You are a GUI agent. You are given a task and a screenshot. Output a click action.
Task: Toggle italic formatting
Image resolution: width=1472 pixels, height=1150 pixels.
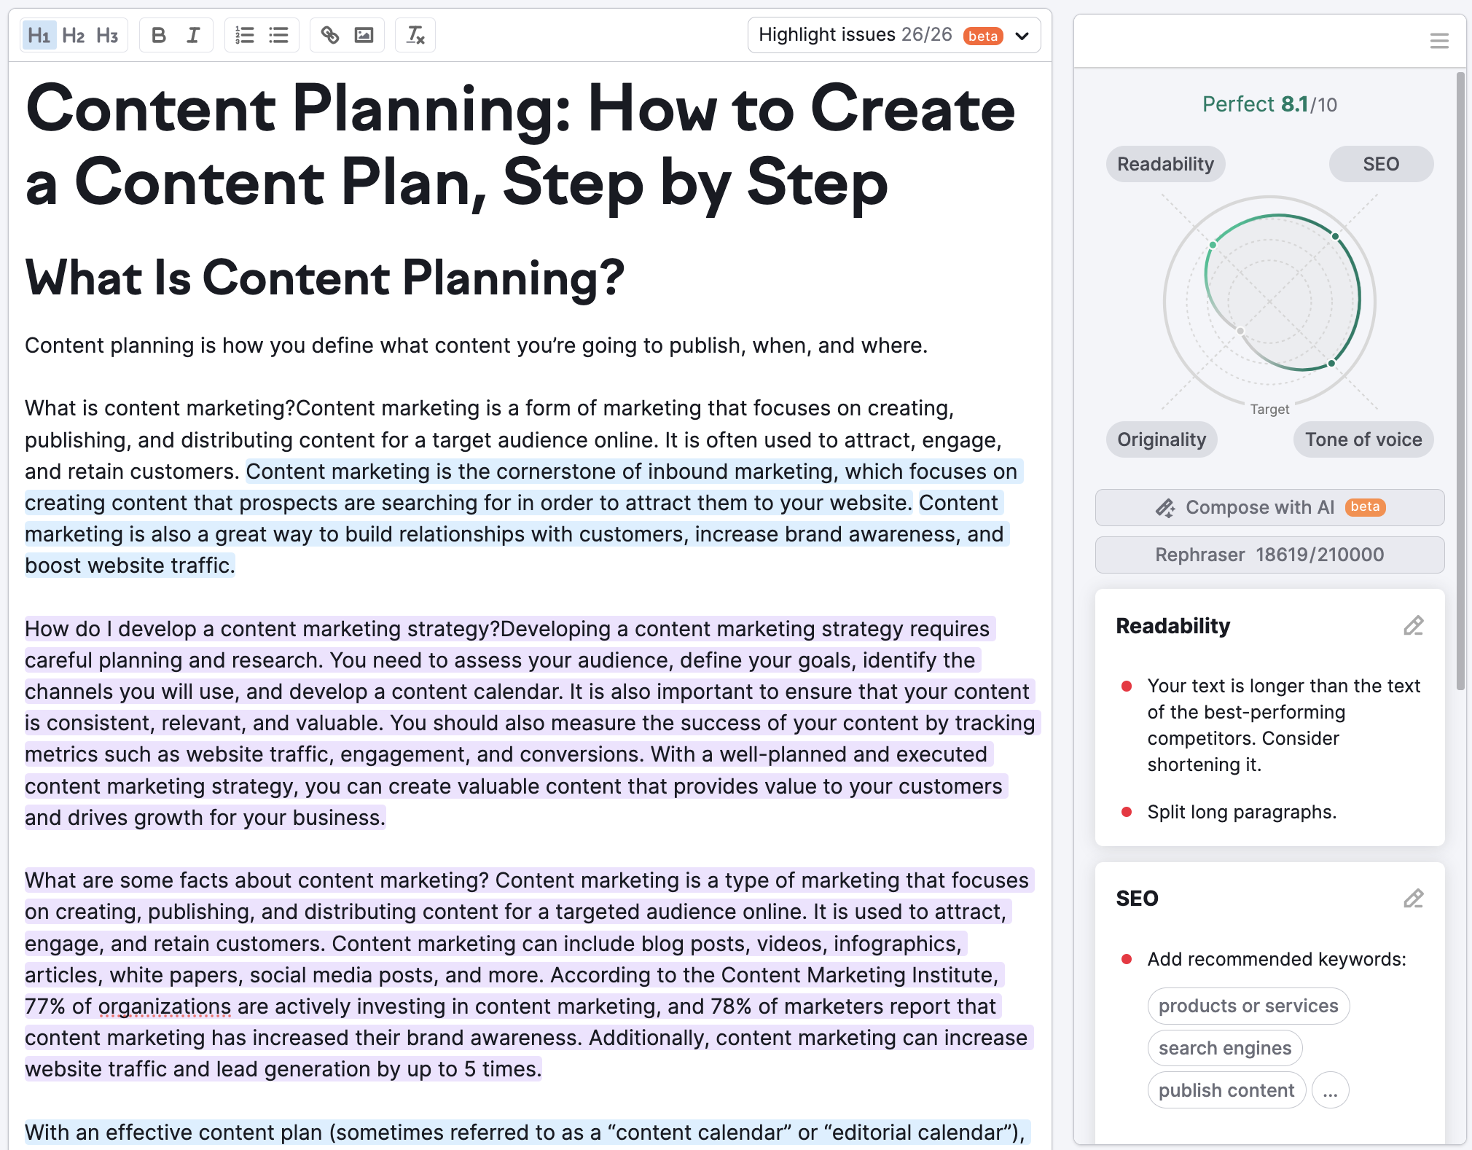193,35
